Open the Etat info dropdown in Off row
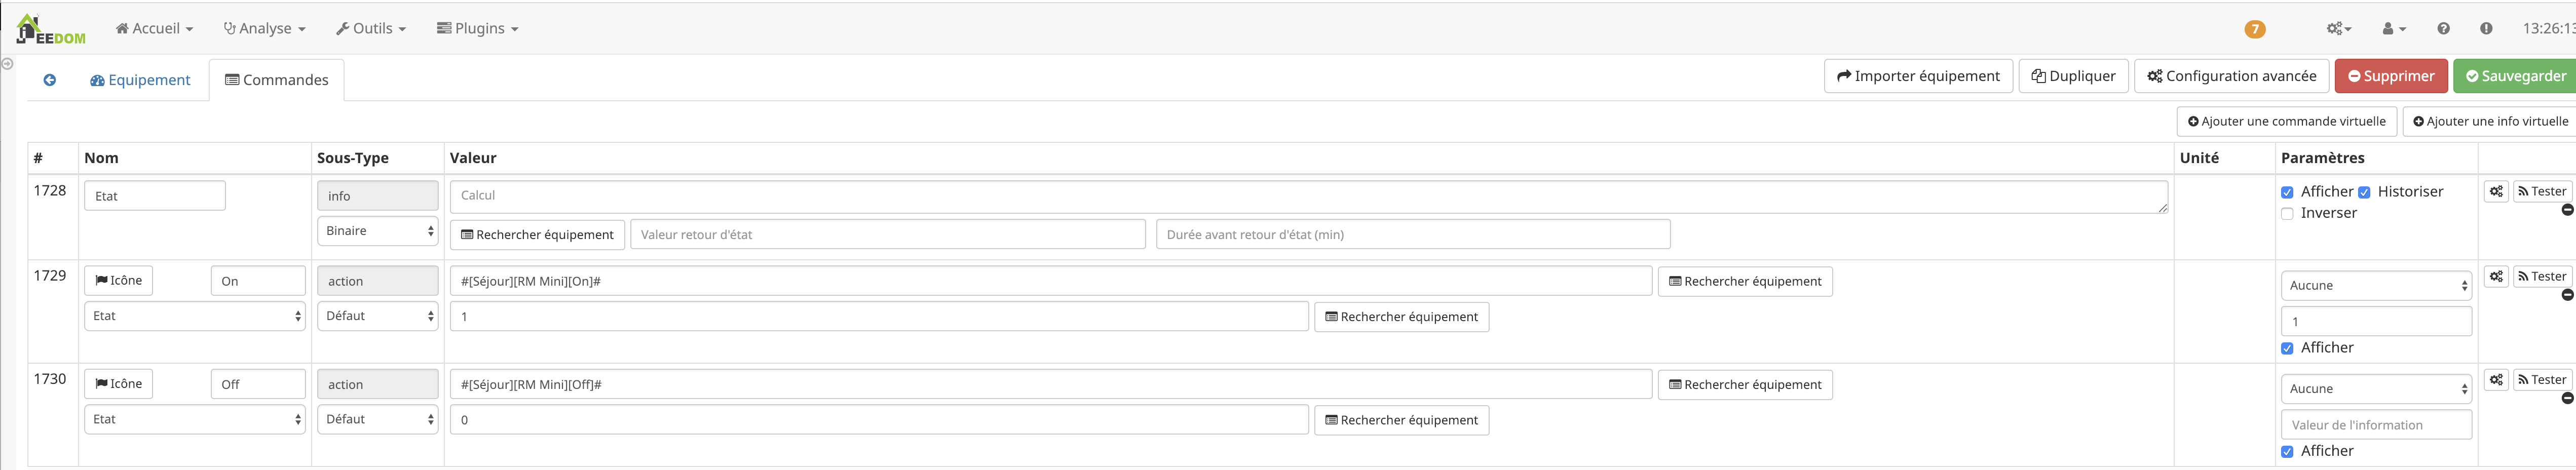Viewport: 2576px width, 470px height. pyautogui.click(x=195, y=419)
